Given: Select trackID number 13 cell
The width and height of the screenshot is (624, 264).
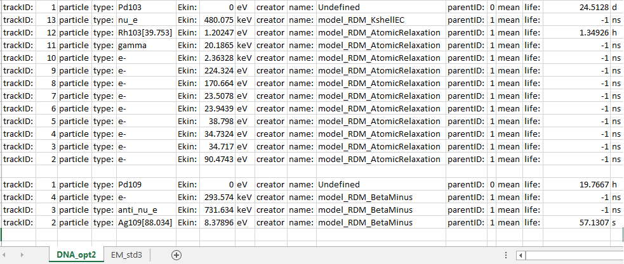Looking at the screenshot, I should (x=46, y=20).
